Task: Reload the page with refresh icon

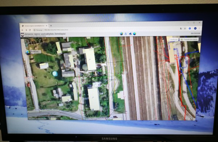Action: click(x=30, y=30)
